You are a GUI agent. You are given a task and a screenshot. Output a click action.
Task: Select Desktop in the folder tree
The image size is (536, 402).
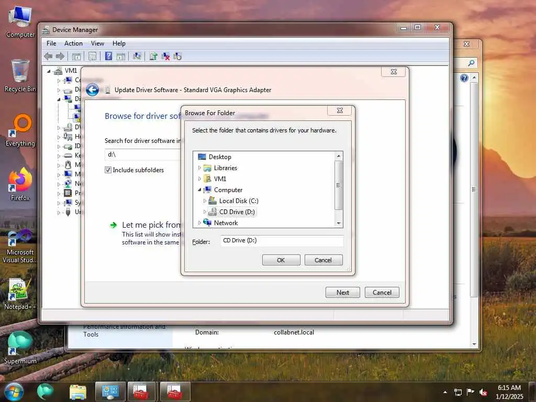(220, 157)
